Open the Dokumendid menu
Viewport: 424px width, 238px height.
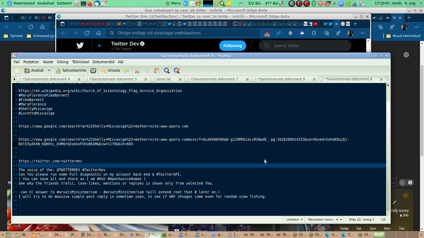click(x=103, y=62)
